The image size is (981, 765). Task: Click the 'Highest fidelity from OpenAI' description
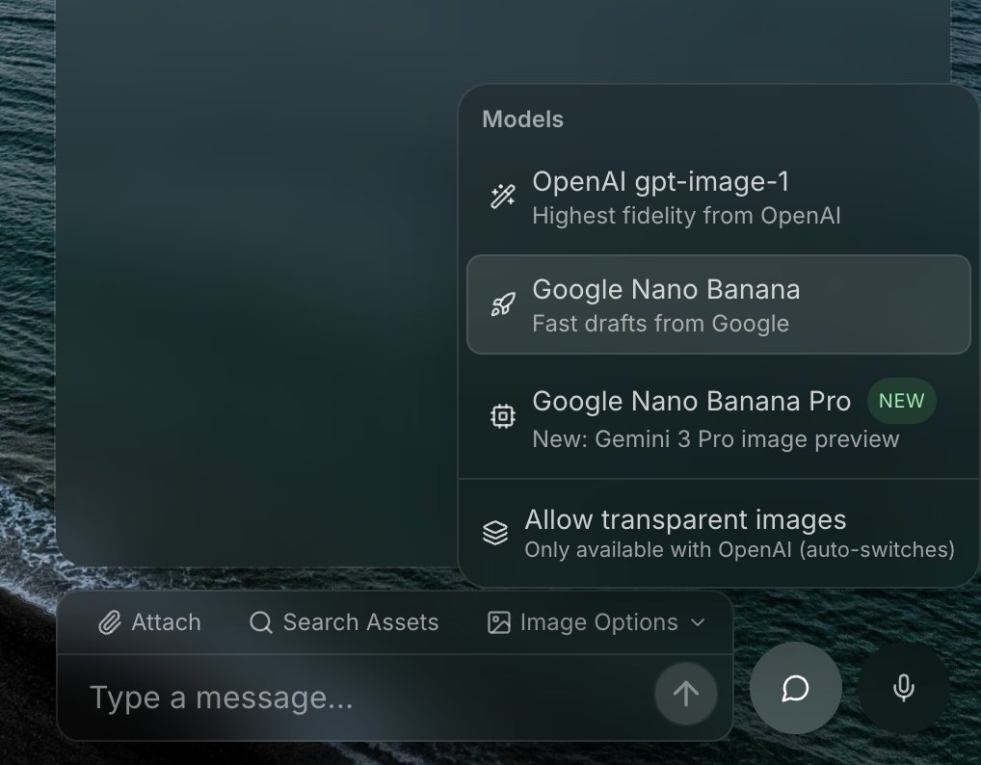[686, 217]
